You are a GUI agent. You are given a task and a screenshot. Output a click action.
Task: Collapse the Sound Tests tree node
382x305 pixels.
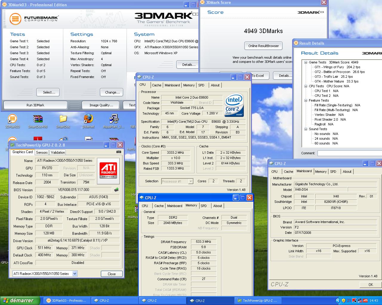306,129
